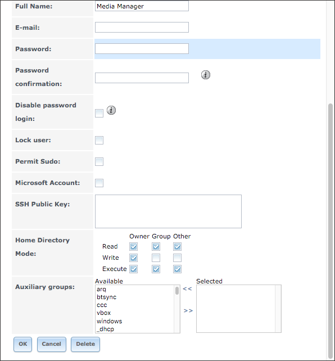Click into the Full Name field
The image size is (335, 361).
142,6
